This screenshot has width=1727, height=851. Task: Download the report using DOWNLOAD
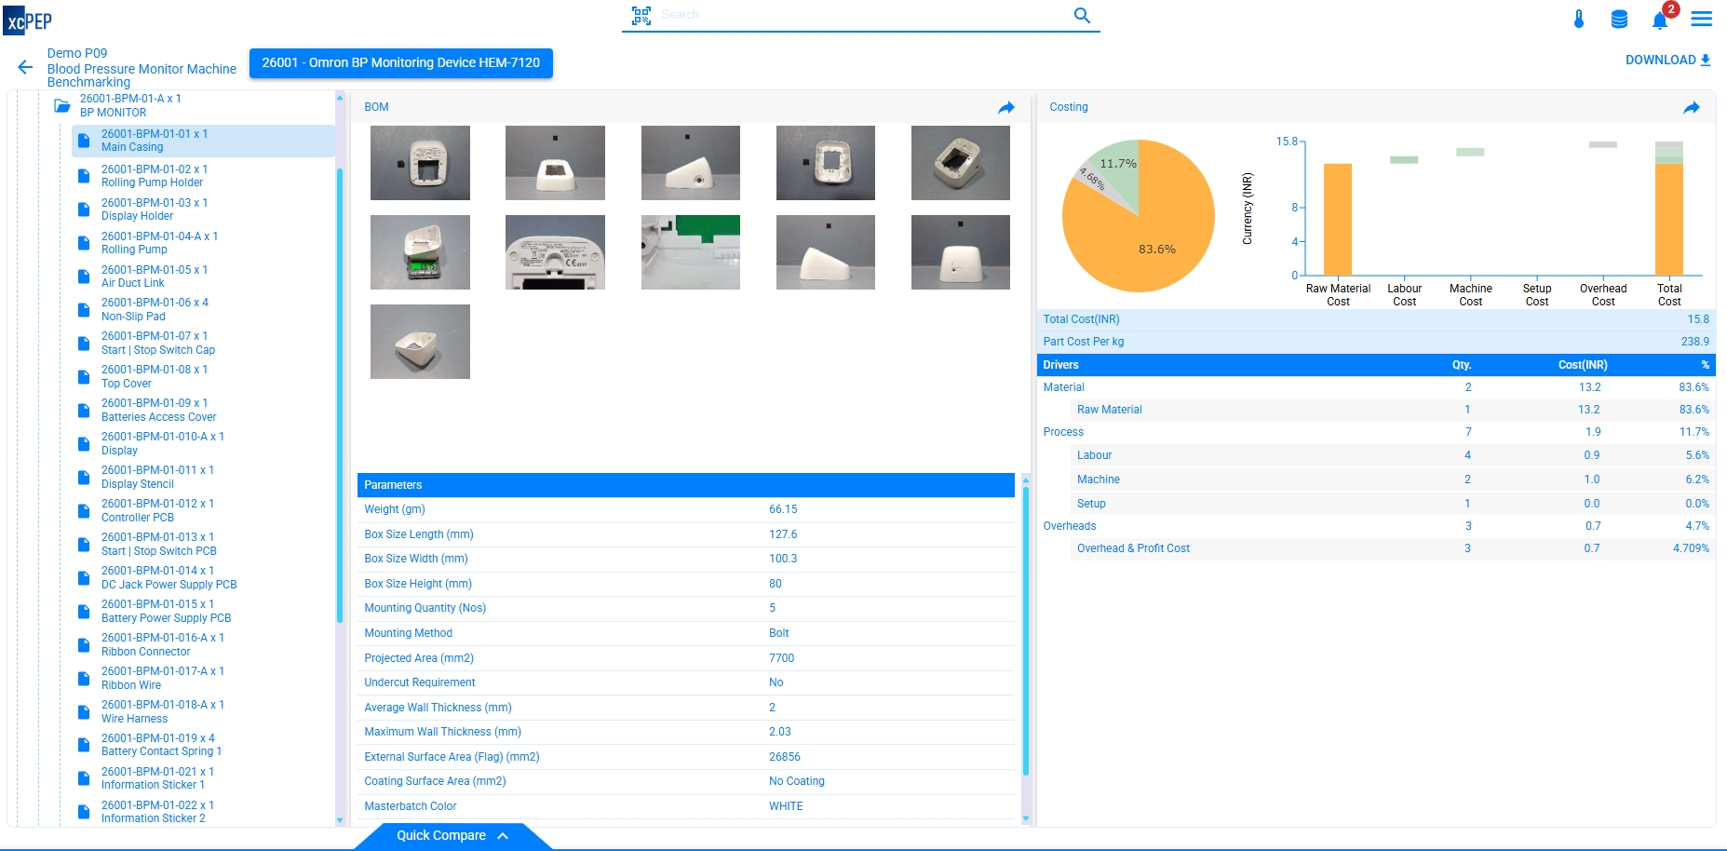(1667, 60)
